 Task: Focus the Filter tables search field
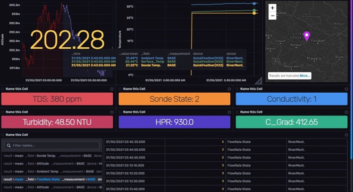point(51,145)
